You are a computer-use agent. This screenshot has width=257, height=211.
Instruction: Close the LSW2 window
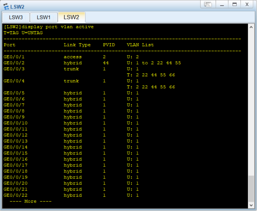tap(247, 4)
